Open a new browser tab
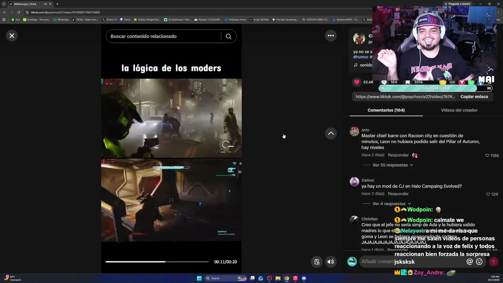The width and height of the screenshot is (503, 283). point(57,4)
